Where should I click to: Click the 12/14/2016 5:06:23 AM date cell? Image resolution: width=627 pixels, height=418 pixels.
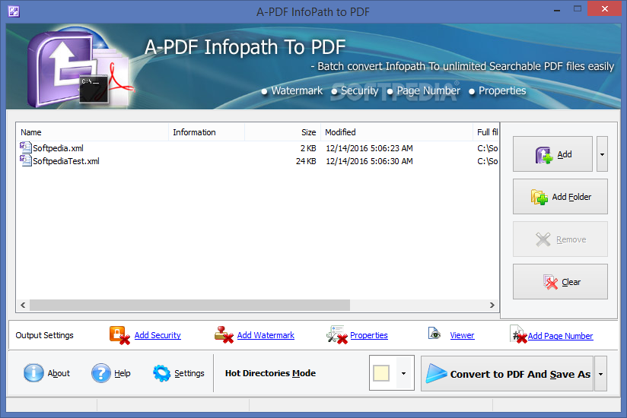coord(369,148)
